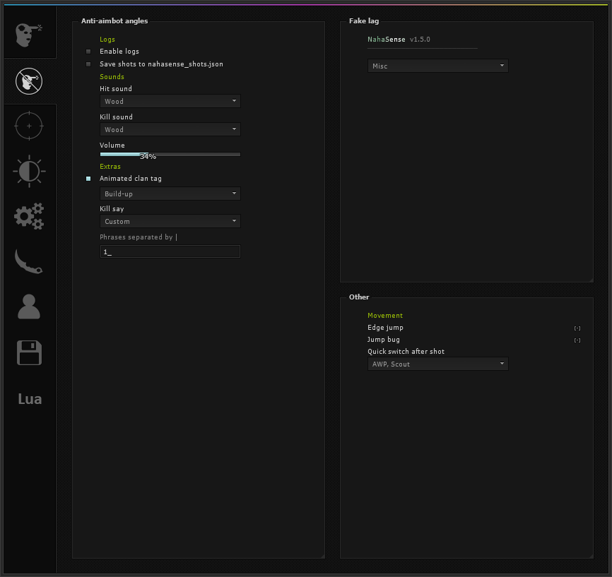Screen dimensions: 612x577
Task: Click the Other panel resize corner
Action: tap(592, 557)
